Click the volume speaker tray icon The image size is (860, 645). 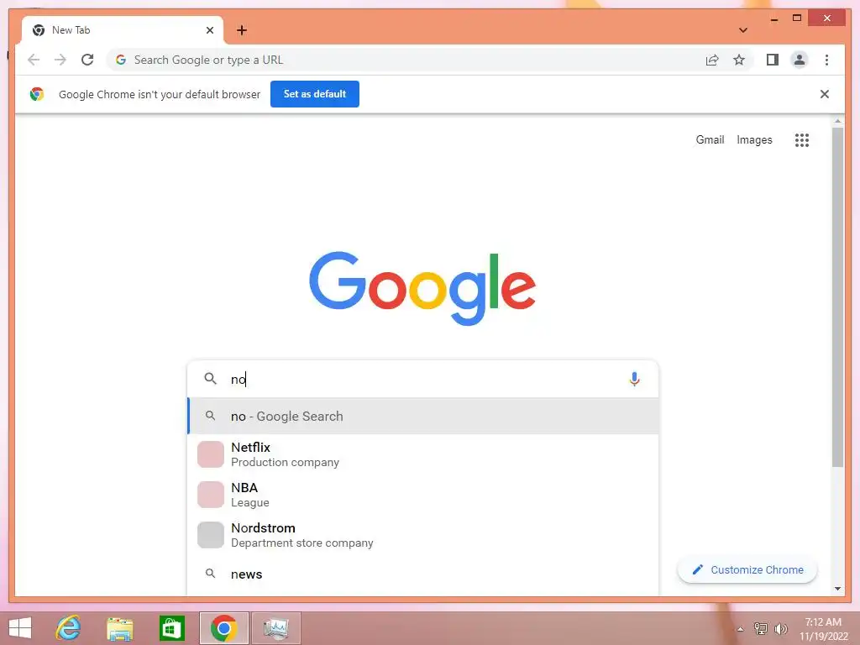[780, 628]
